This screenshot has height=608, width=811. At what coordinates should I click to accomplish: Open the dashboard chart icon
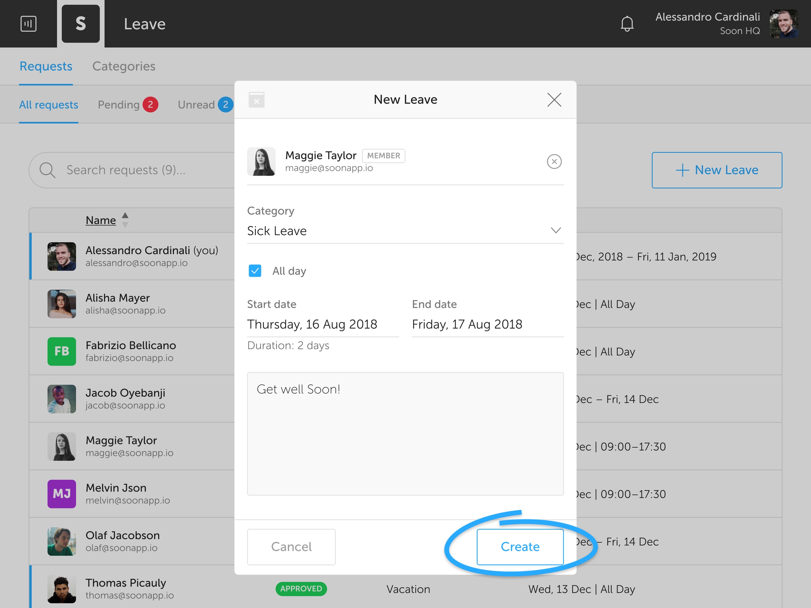tap(28, 24)
